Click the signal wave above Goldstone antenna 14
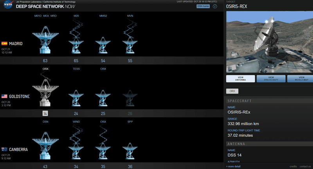313x169 pixels. (x=45, y=76)
